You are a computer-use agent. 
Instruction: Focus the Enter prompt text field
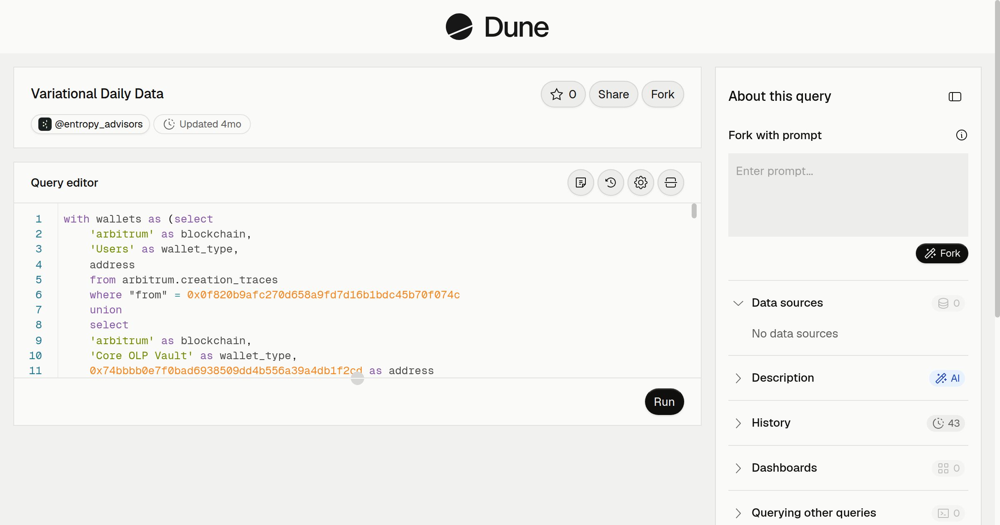click(848, 195)
